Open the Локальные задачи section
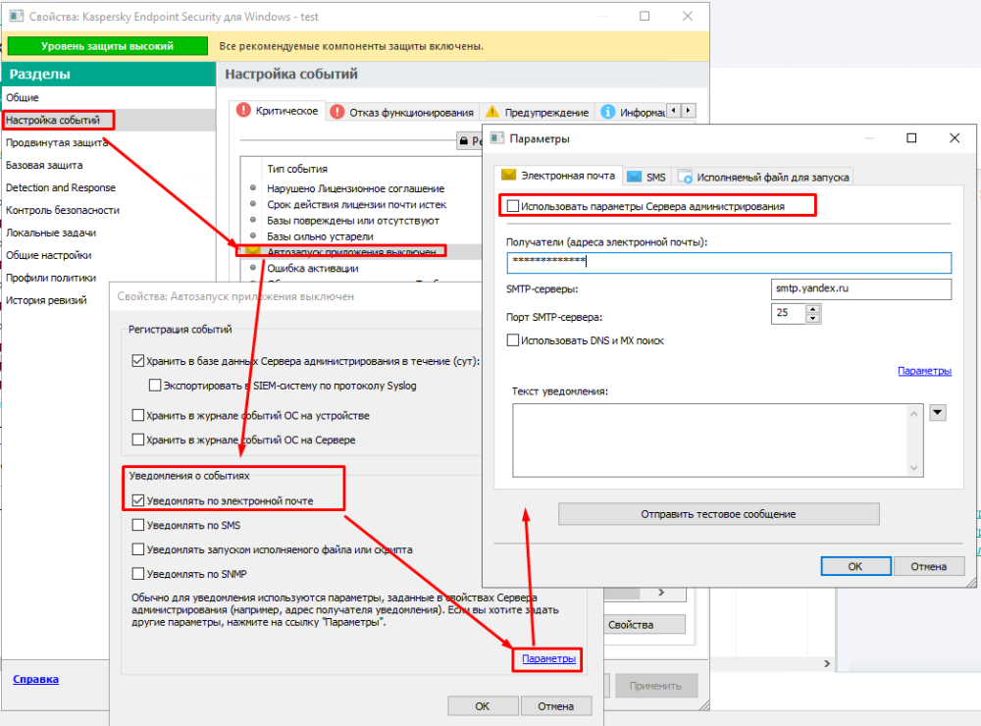 click(109, 233)
